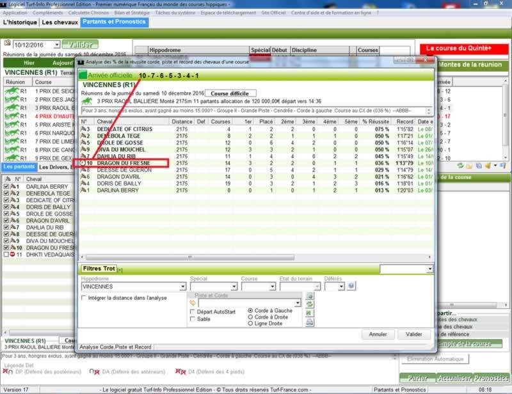
Task: Click the green Arrivée officielle flag icon
Action: (83, 75)
